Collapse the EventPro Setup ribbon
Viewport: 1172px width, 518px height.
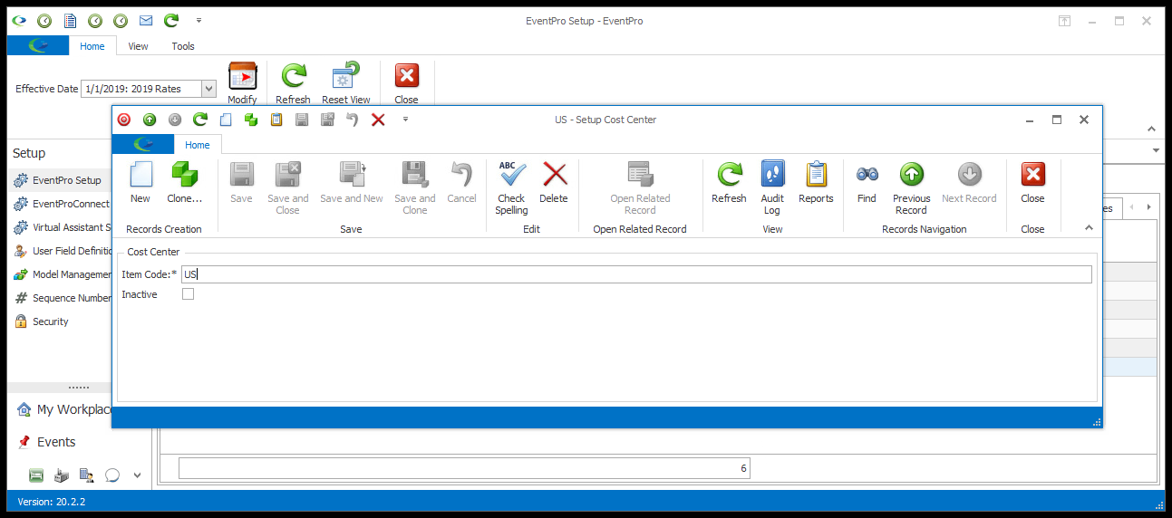[1152, 129]
